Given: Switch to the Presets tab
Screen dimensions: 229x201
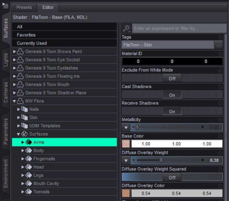Looking at the screenshot, I should coord(24,7).
